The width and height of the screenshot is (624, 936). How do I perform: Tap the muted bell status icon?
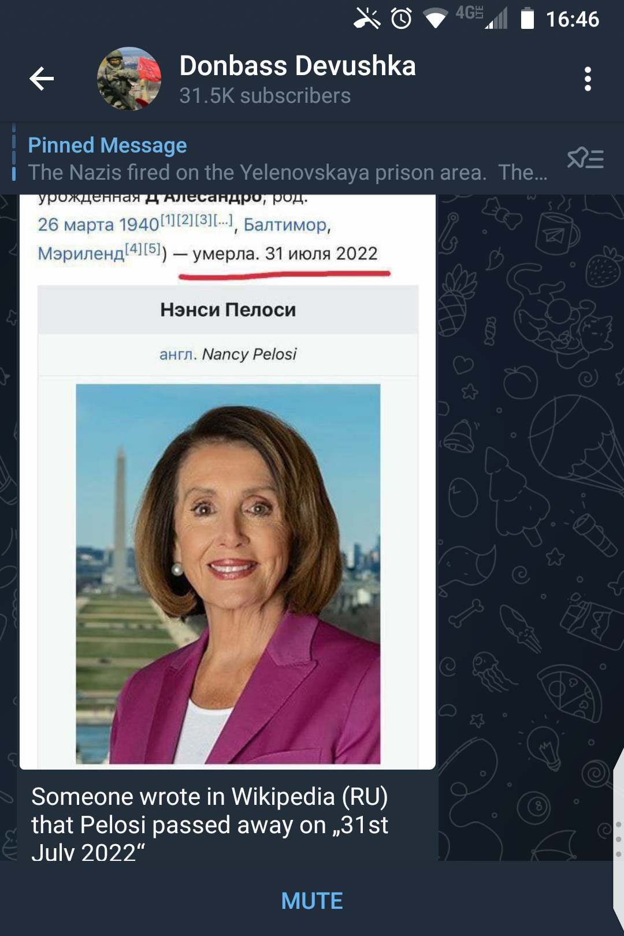(367, 18)
